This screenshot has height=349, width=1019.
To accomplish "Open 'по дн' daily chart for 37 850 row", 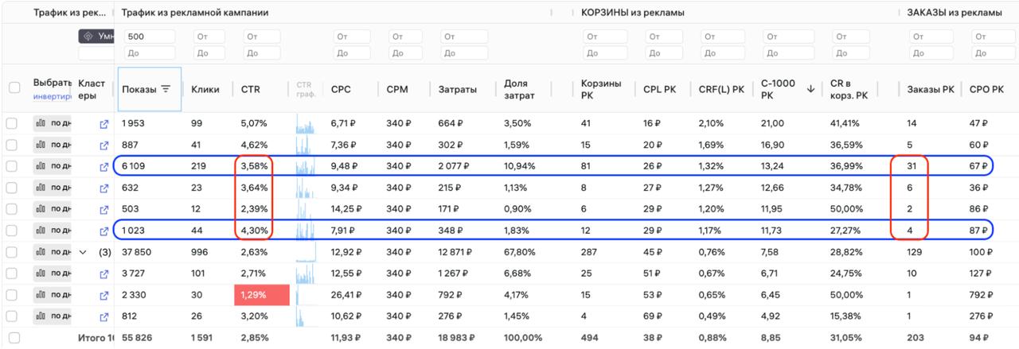I will coord(52,252).
